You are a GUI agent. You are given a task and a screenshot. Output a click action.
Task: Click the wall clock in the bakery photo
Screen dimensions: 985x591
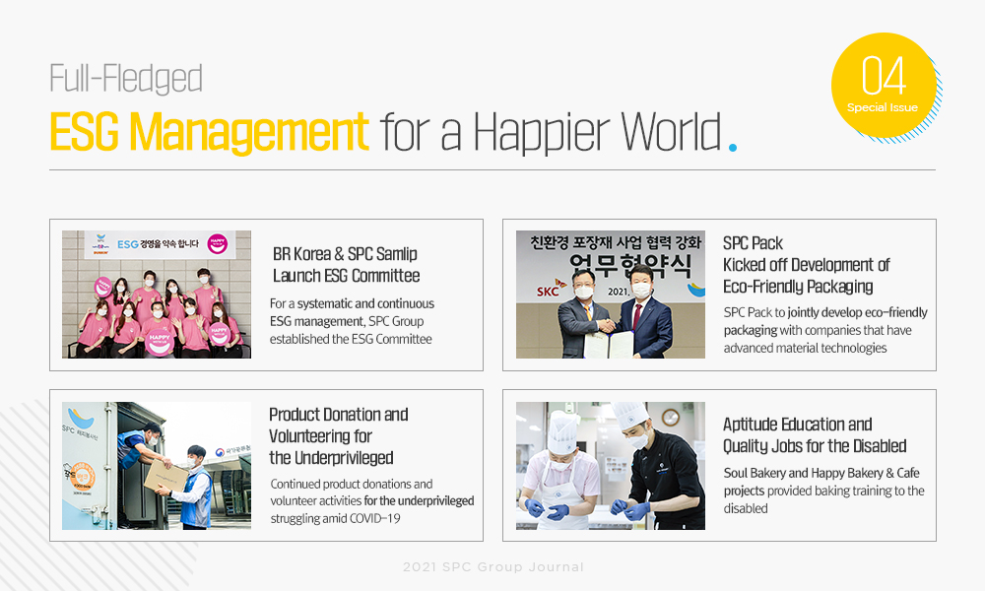coord(671,417)
